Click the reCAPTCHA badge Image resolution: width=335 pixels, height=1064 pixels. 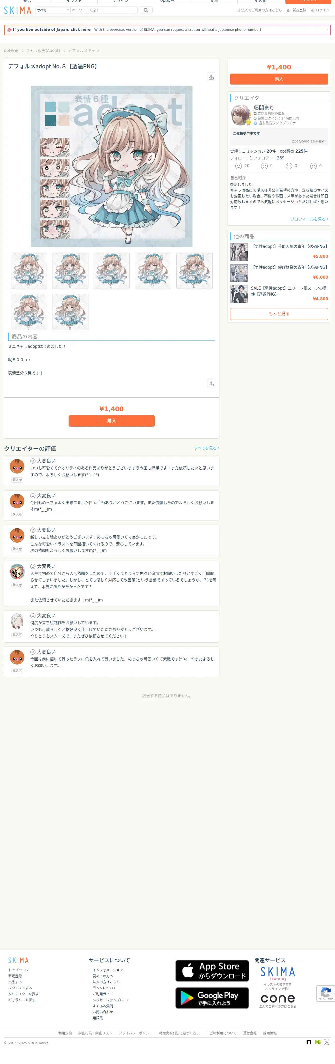tap(326, 993)
